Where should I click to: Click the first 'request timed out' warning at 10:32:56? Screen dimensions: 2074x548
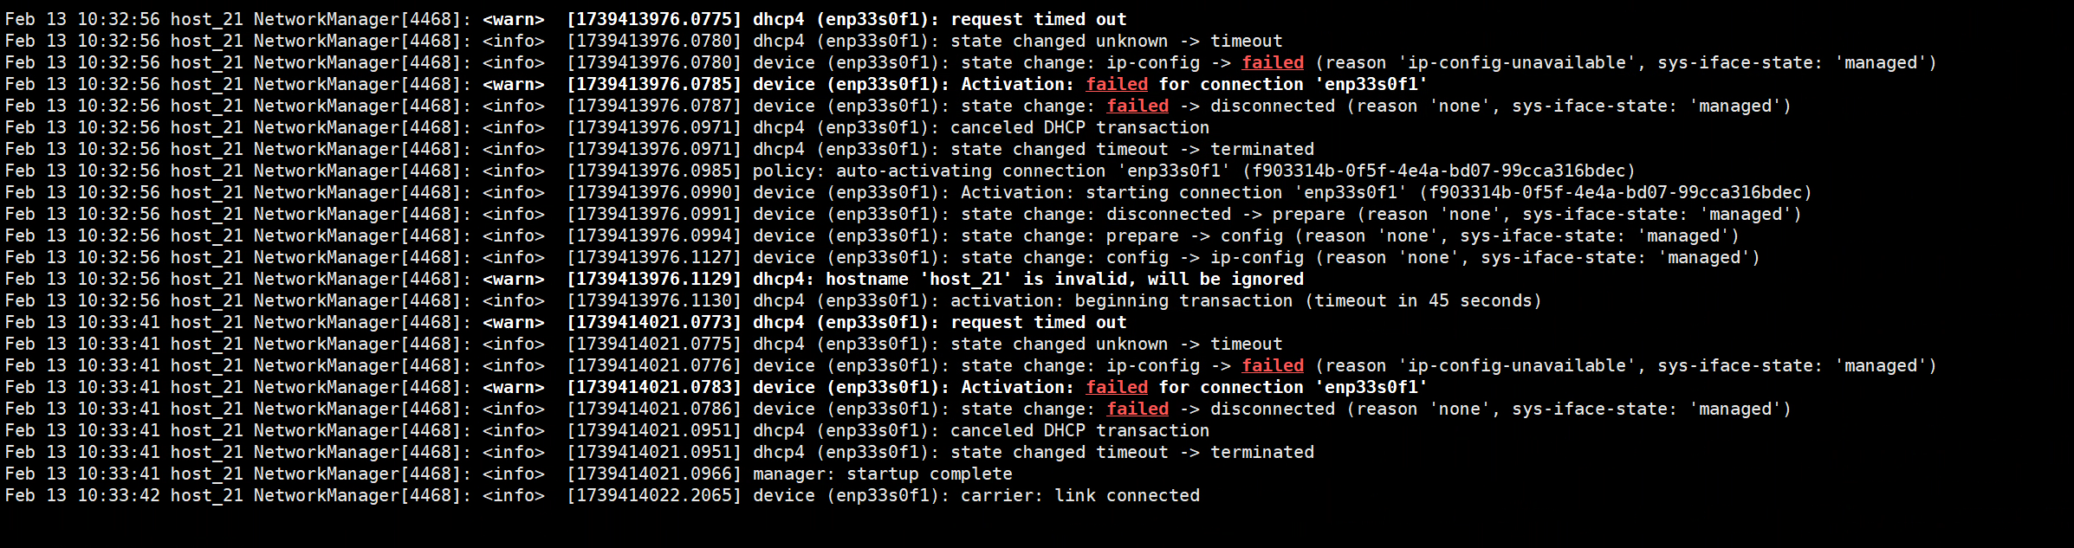[x=1038, y=19]
